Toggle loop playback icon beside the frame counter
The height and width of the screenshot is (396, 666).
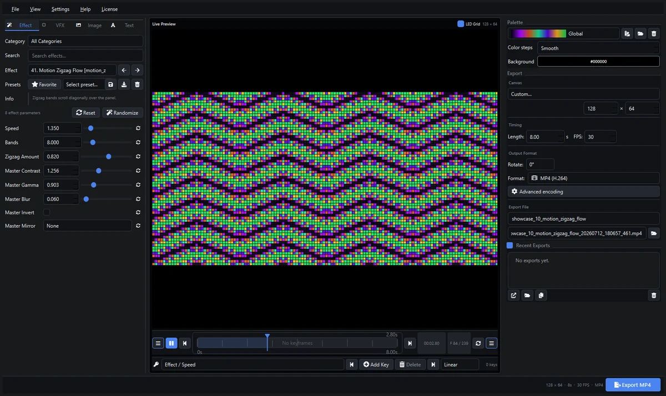tap(478, 343)
